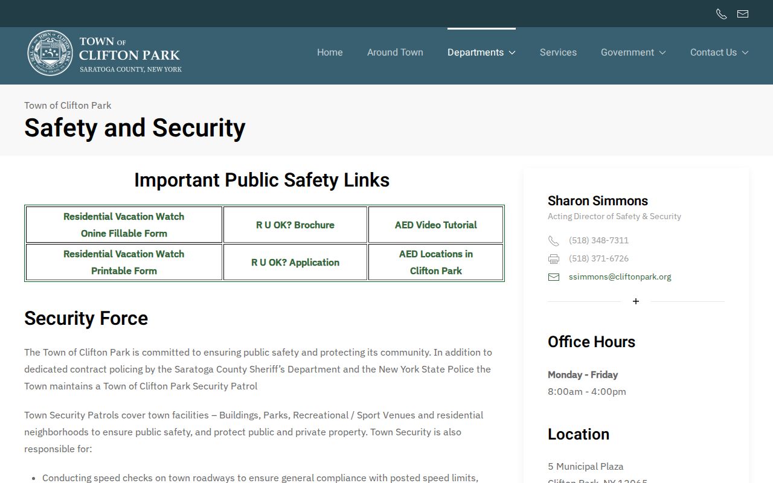This screenshot has height=483, width=773.
Task: Click the Acting Director of Safety & Security title
Action: click(614, 216)
